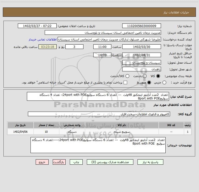Select the خدمت radio button
This screenshot has width=199, height=192.
pos(145,76)
